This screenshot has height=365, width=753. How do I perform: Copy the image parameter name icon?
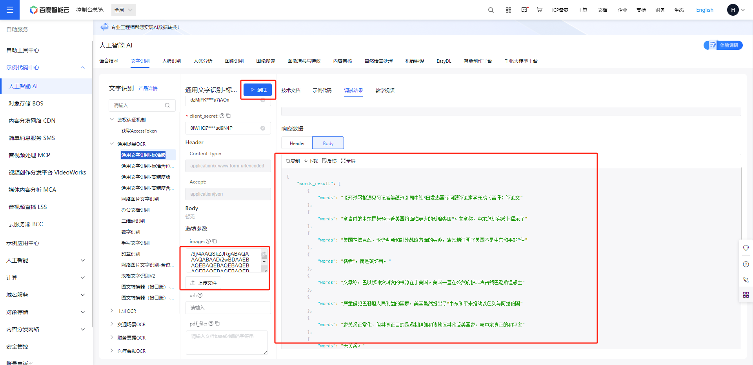215,241
